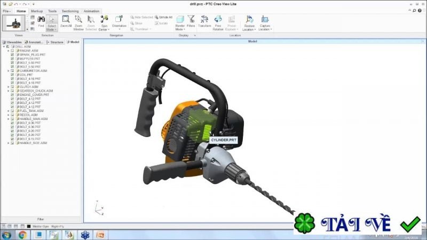Click Unhide All in the ribbon

pos(164,17)
